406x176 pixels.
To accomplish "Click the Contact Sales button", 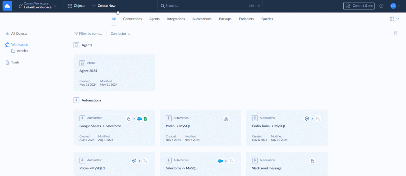I will click(x=359, y=6).
